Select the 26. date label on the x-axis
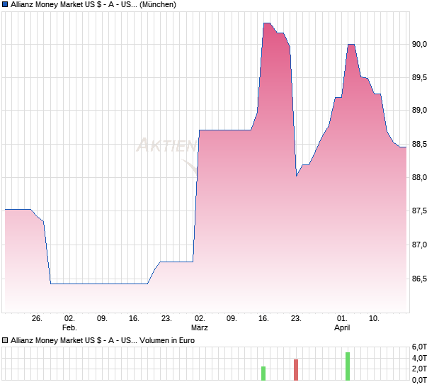The width and height of the screenshot is (439, 387). (x=37, y=318)
